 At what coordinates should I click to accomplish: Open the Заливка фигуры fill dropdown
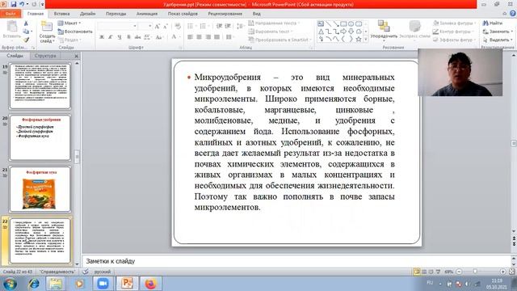[x=454, y=23]
